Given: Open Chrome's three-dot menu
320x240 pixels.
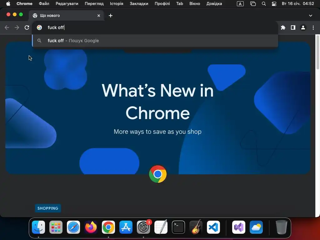Looking at the screenshot, I should coord(313,27).
